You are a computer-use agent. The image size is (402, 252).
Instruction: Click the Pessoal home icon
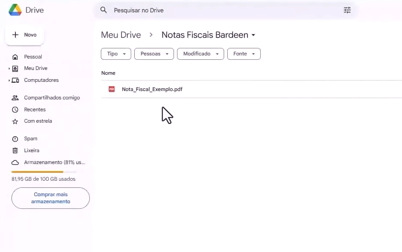pyautogui.click(x=15, y=57)
